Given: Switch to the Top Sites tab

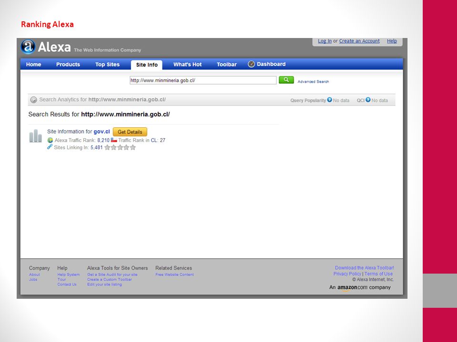Looking at the screenshot, I should (107, 65).
